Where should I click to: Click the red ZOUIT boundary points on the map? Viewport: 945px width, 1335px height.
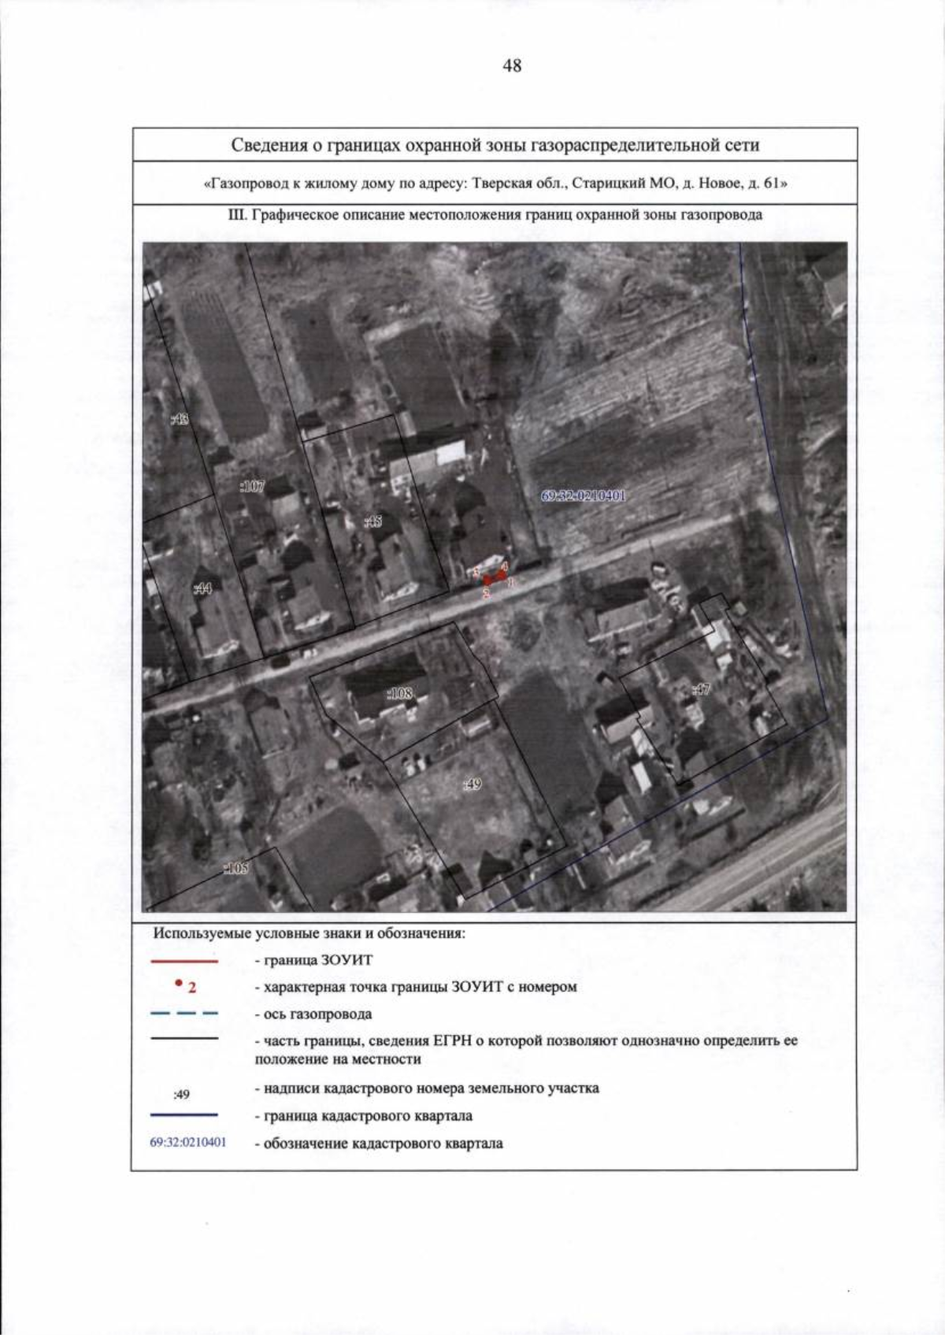click(x=495, y=579)
